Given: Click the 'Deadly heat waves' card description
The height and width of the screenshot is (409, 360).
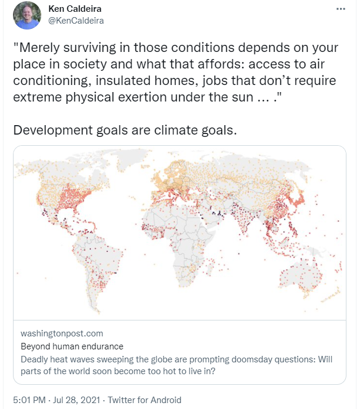Looking at the screenshot, I should [x=176, y=365].
